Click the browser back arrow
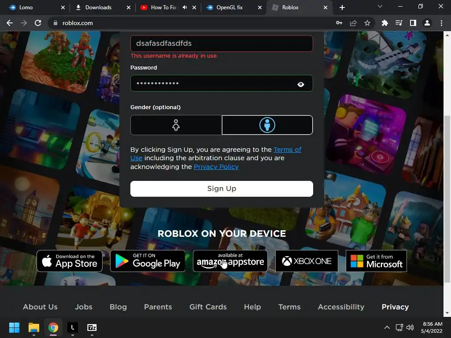Viewport: 451px width, 338px height. (10, 23)
